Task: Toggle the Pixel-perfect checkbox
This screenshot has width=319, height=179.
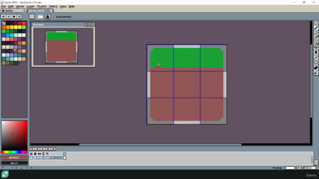Action: click(62, 17)
